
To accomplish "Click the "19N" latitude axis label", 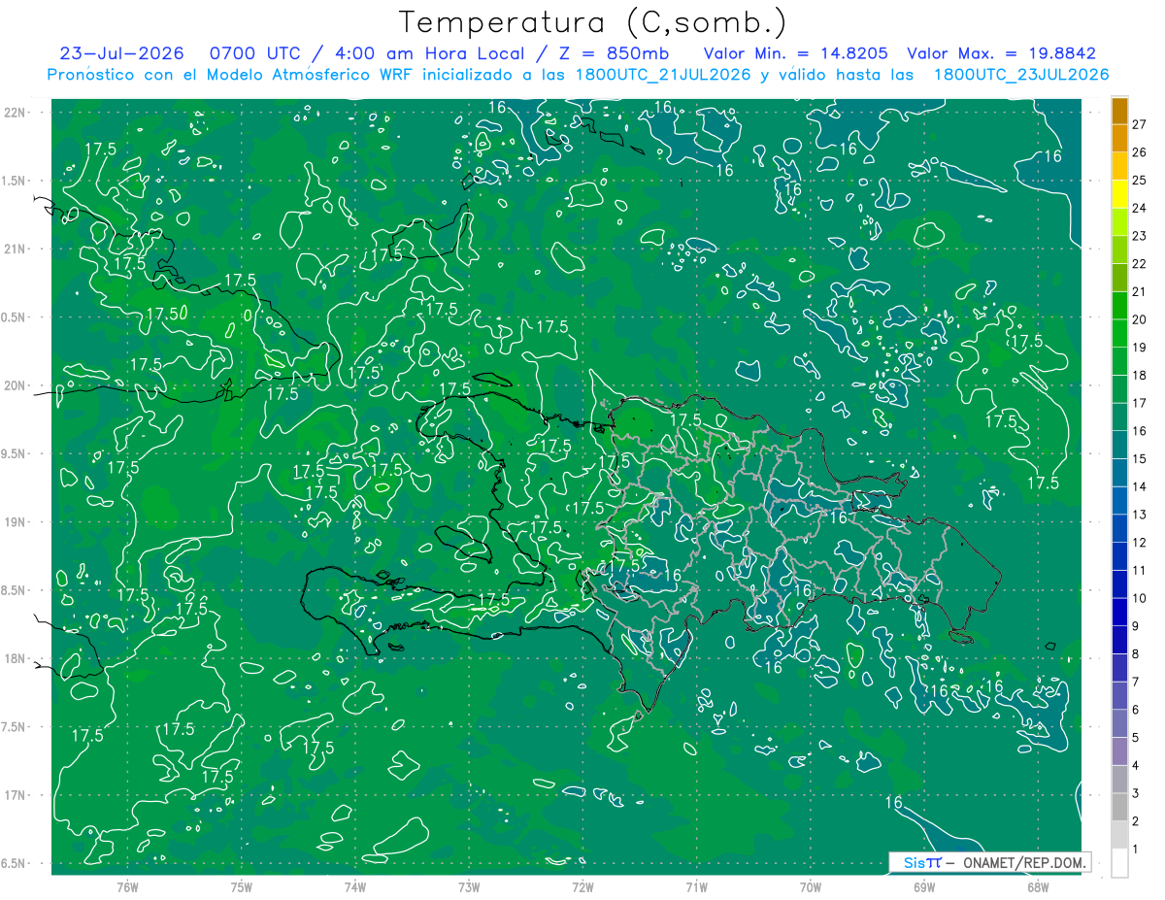I will (x=17, y=522).
